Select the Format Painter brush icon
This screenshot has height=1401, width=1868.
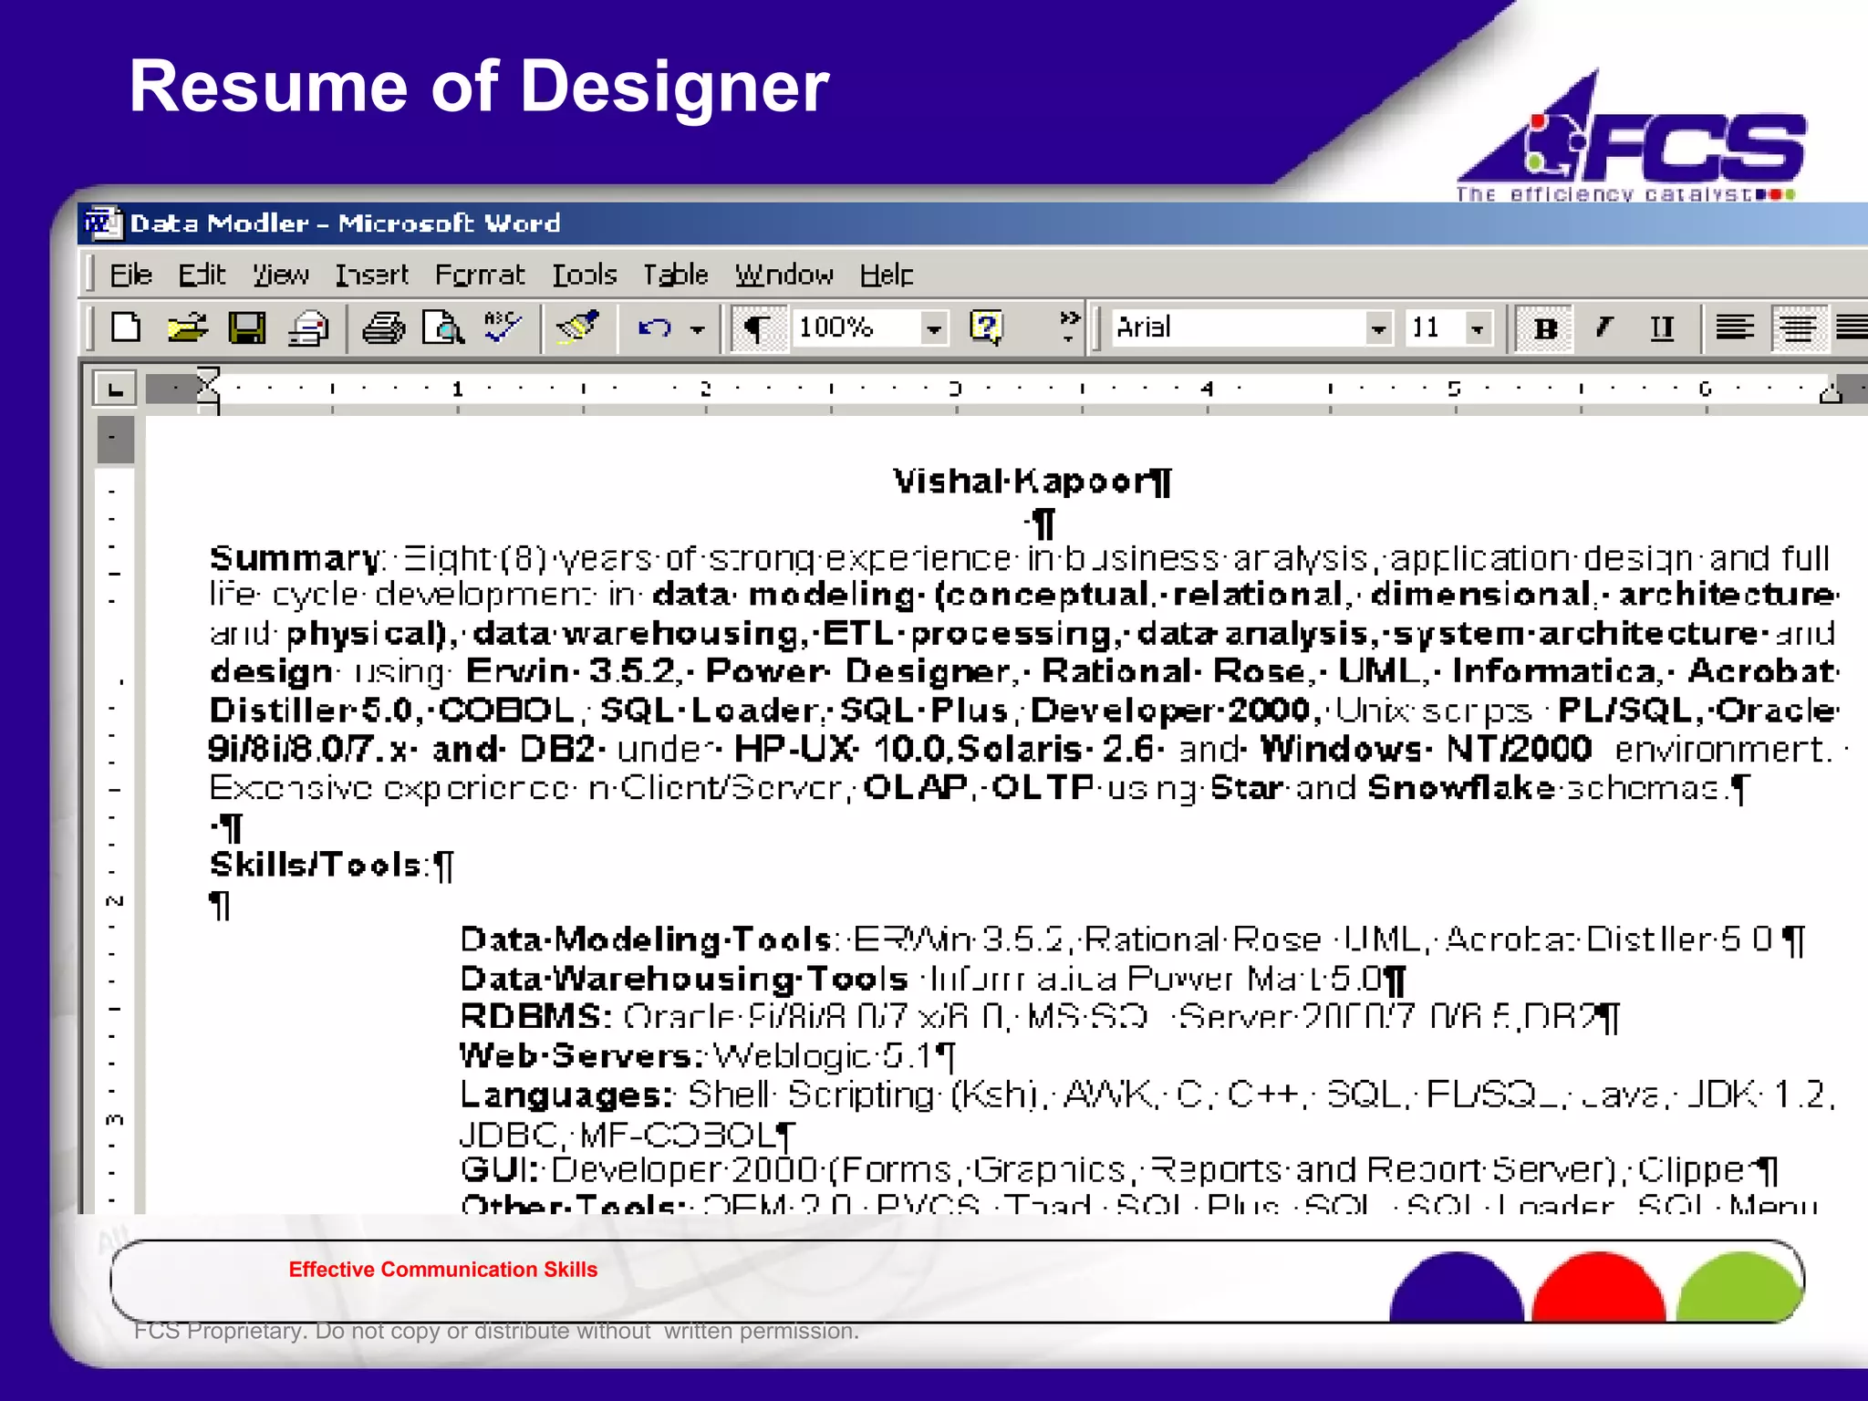click(x=578, y=327)
